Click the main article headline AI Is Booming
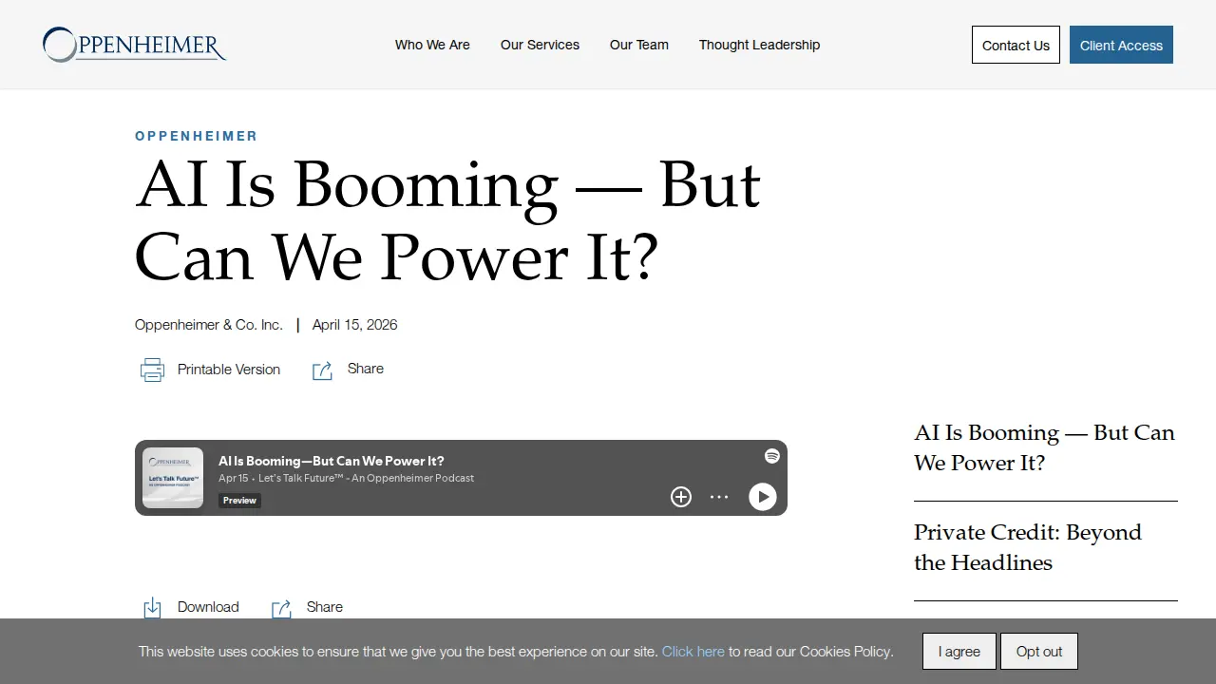Screen dimensions: 1216x684 pyautogui.click(x=447, y=220)
